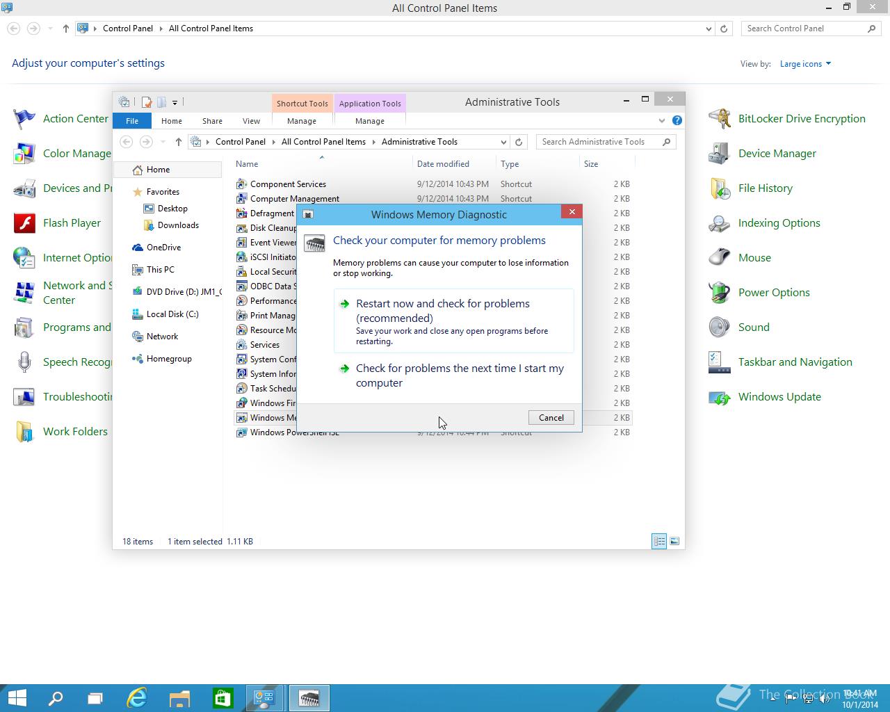Image resolution: width=890 pixels, height=712 pixels.
Task: Open Windows Store from the taskbar
Action: coord(222,698)
